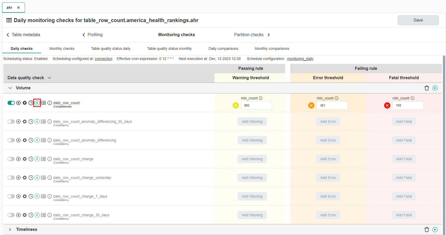Enable daily_row_count_change_30_days check toggle
The image size is (446, 235).
coord(11,215)
